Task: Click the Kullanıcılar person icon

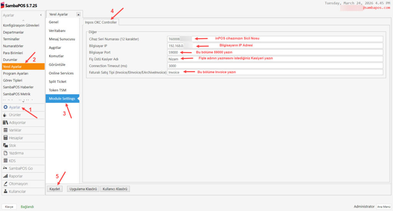Action: tap(5, 191)
